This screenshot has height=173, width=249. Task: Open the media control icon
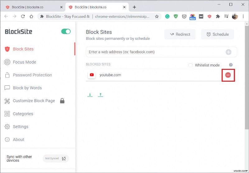226,17
